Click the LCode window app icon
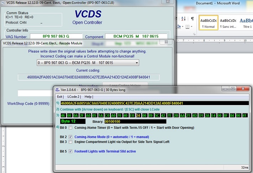 point(57,90)
